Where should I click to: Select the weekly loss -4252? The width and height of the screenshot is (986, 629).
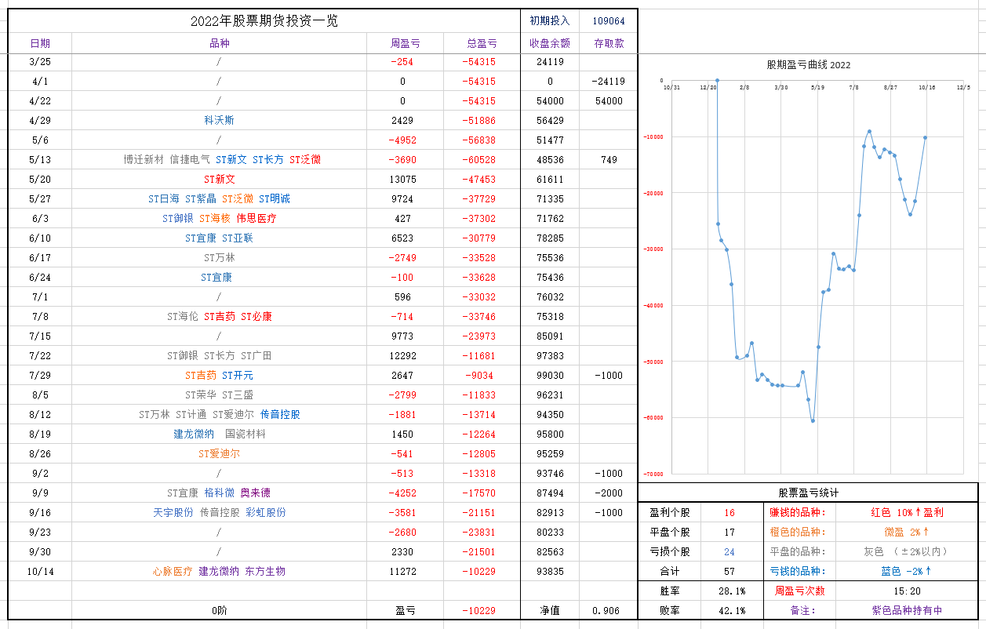[405, 493]
